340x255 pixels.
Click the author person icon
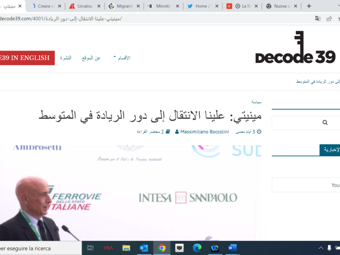pos(177,132)
